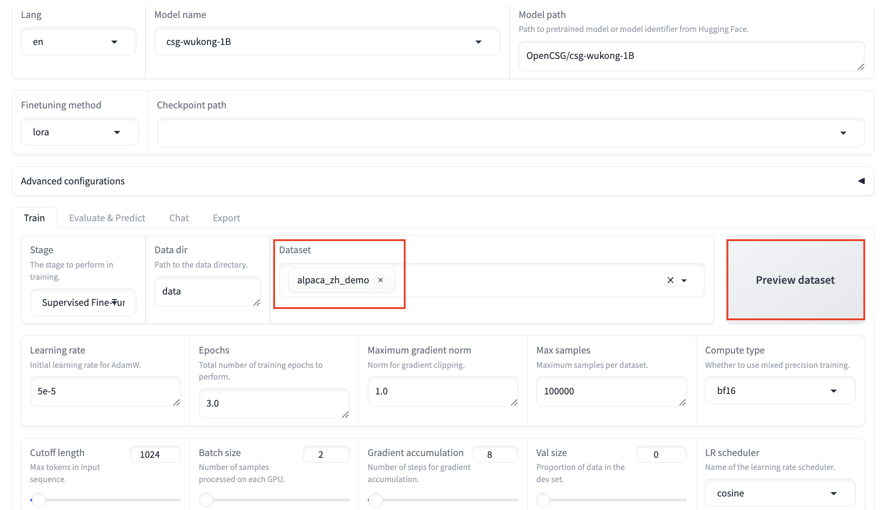Open the Lang dropdown
The width and height of the screenshot is (894, 510).
tap(78, 42)
